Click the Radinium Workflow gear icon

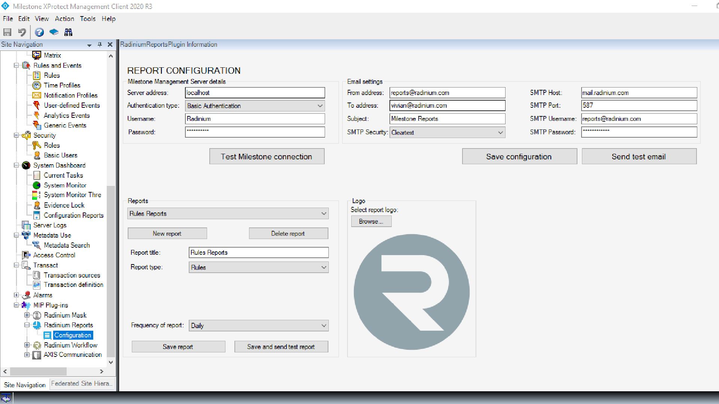tap(37, 345)
